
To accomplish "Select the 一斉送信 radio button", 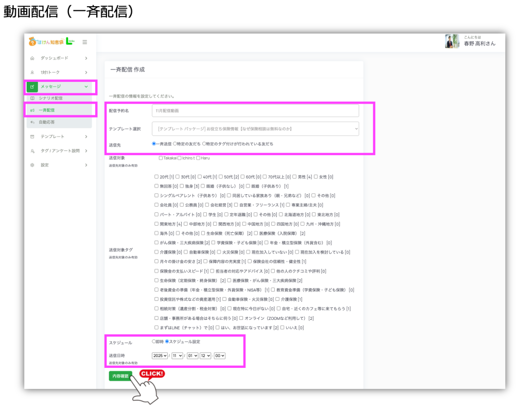I will [154, 144].
